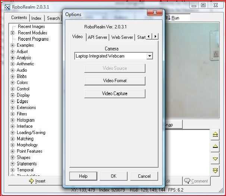226x196 pixels.
Task: Cancel the Options dialog
Action: 144,176
